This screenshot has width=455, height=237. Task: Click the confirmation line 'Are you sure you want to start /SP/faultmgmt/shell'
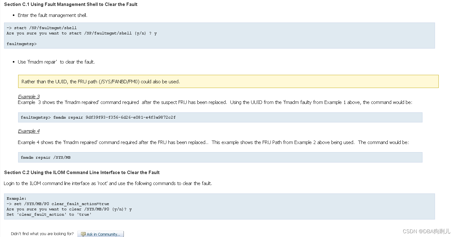click(82, 33)
